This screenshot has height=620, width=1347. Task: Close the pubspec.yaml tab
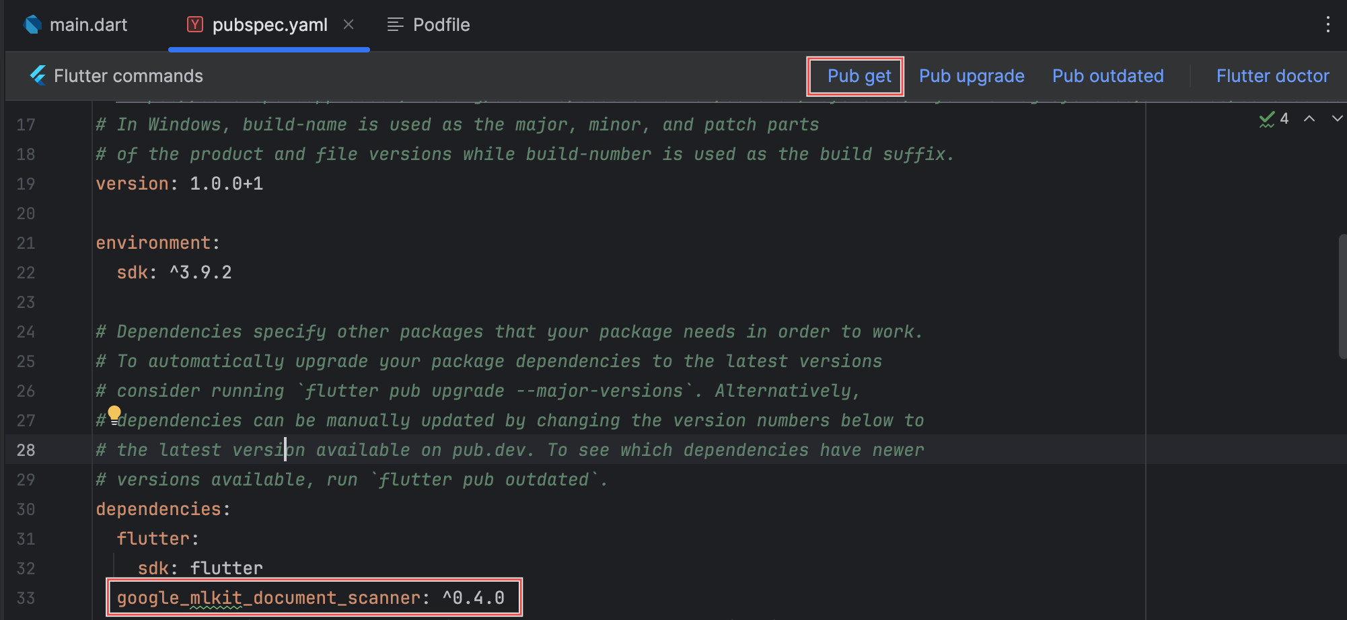click(349, 25)
